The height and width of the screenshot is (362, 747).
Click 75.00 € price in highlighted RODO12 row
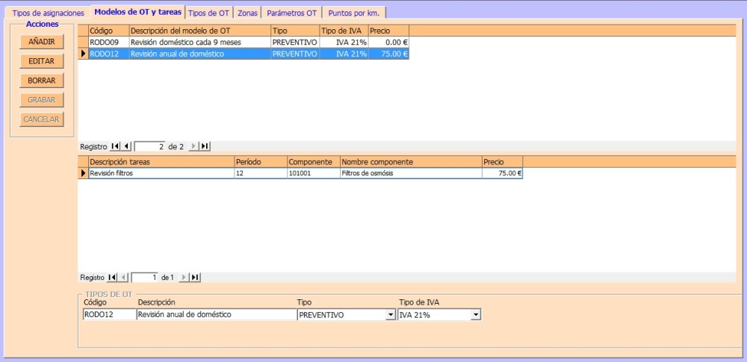click(388, 54)
